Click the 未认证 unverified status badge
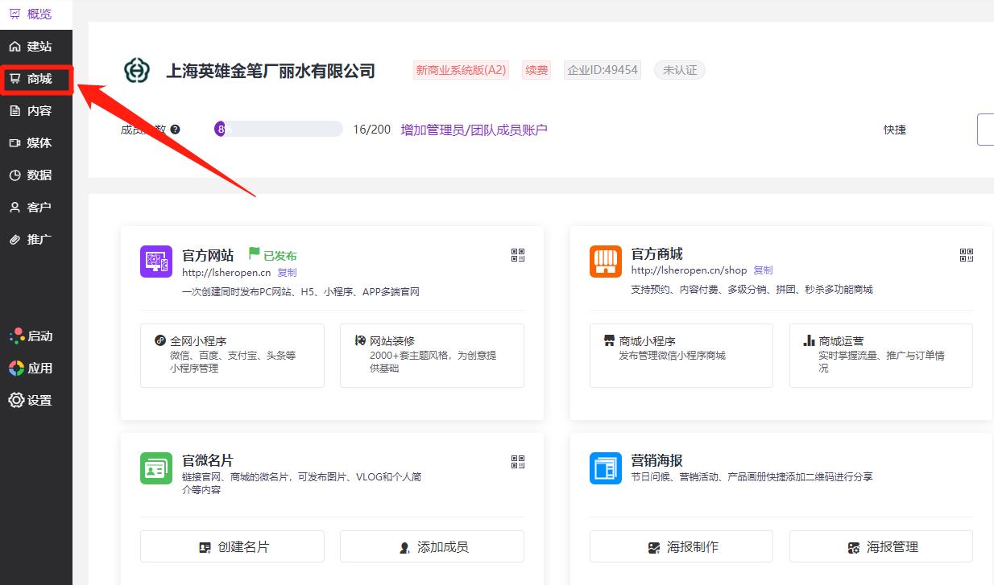The image size is (994, 585). tap(679, 70)
